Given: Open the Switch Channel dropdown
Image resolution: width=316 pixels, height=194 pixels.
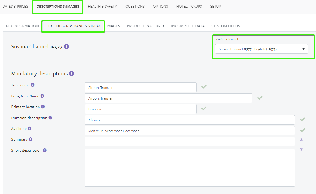Looking at the screenshot, I should click(x=261, y=49).
